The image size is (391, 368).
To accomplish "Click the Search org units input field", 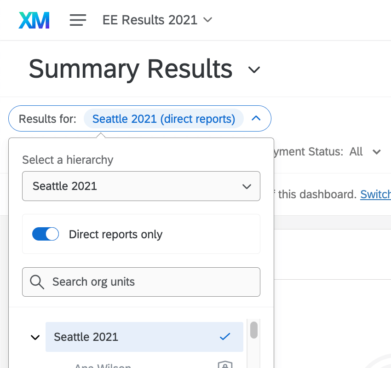I will point(141,282).
